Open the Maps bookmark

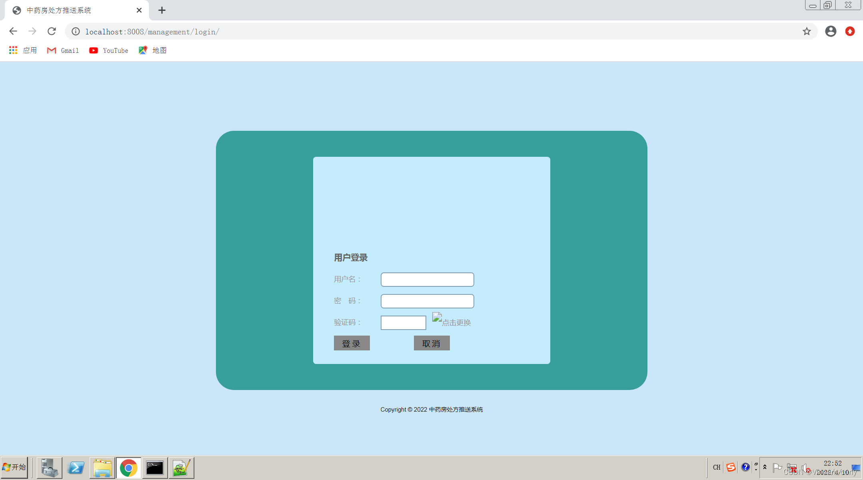(152, 50)
